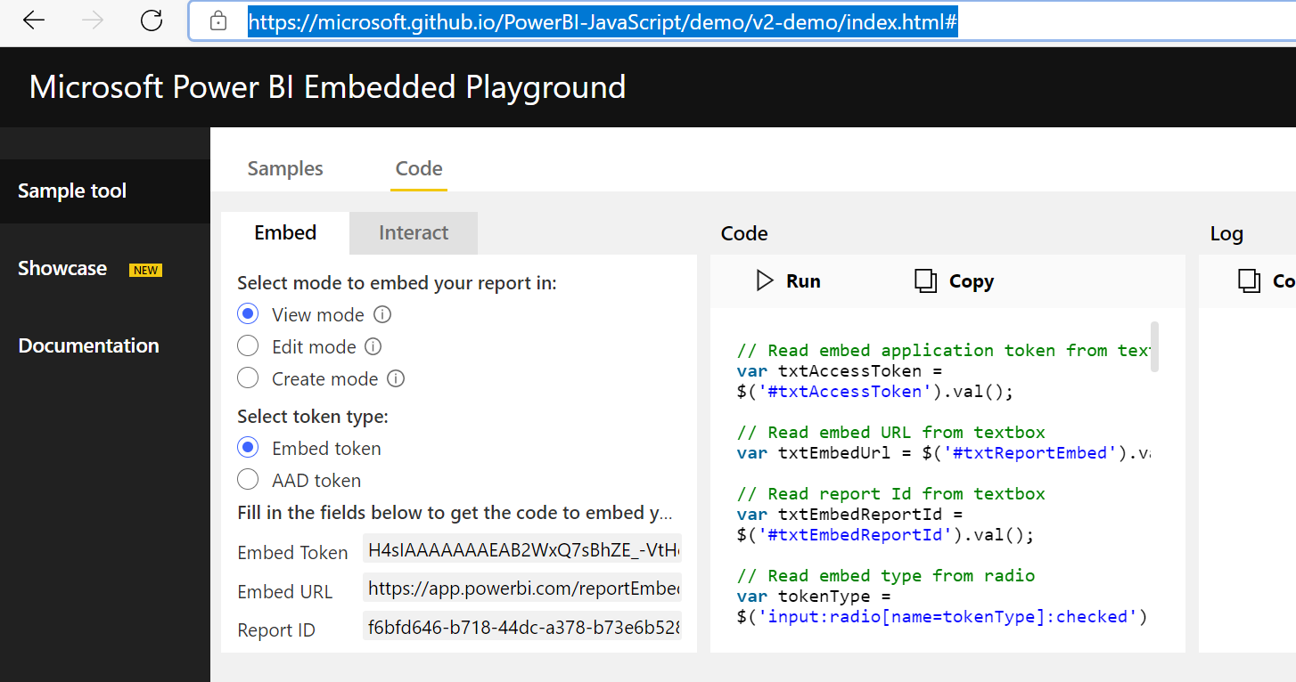This screenshot has height=682, width=1296.
Task: Click the Microsoft Power BI Embedded Playground title
Action: (327, 86)
